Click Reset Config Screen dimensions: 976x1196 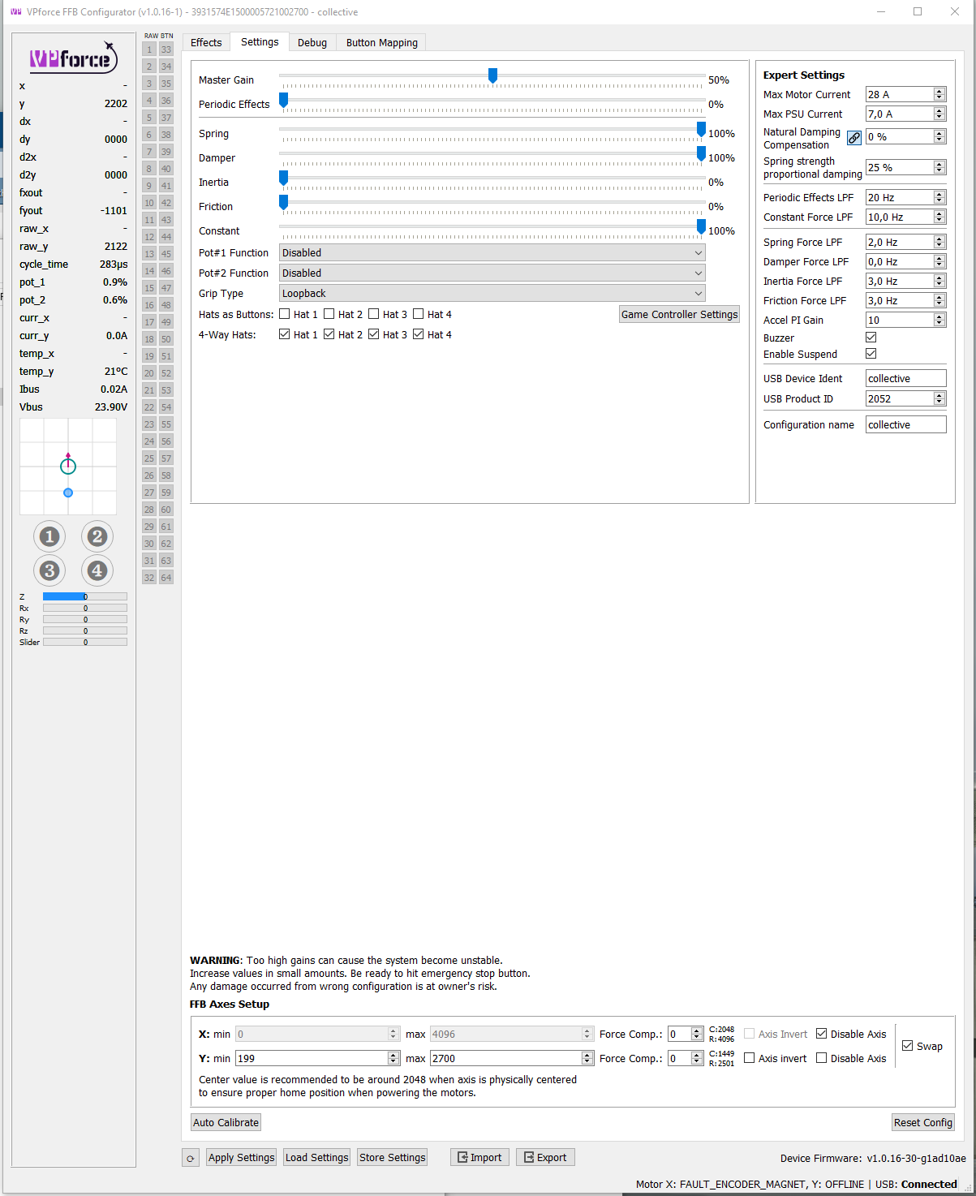coord(923,1123)
